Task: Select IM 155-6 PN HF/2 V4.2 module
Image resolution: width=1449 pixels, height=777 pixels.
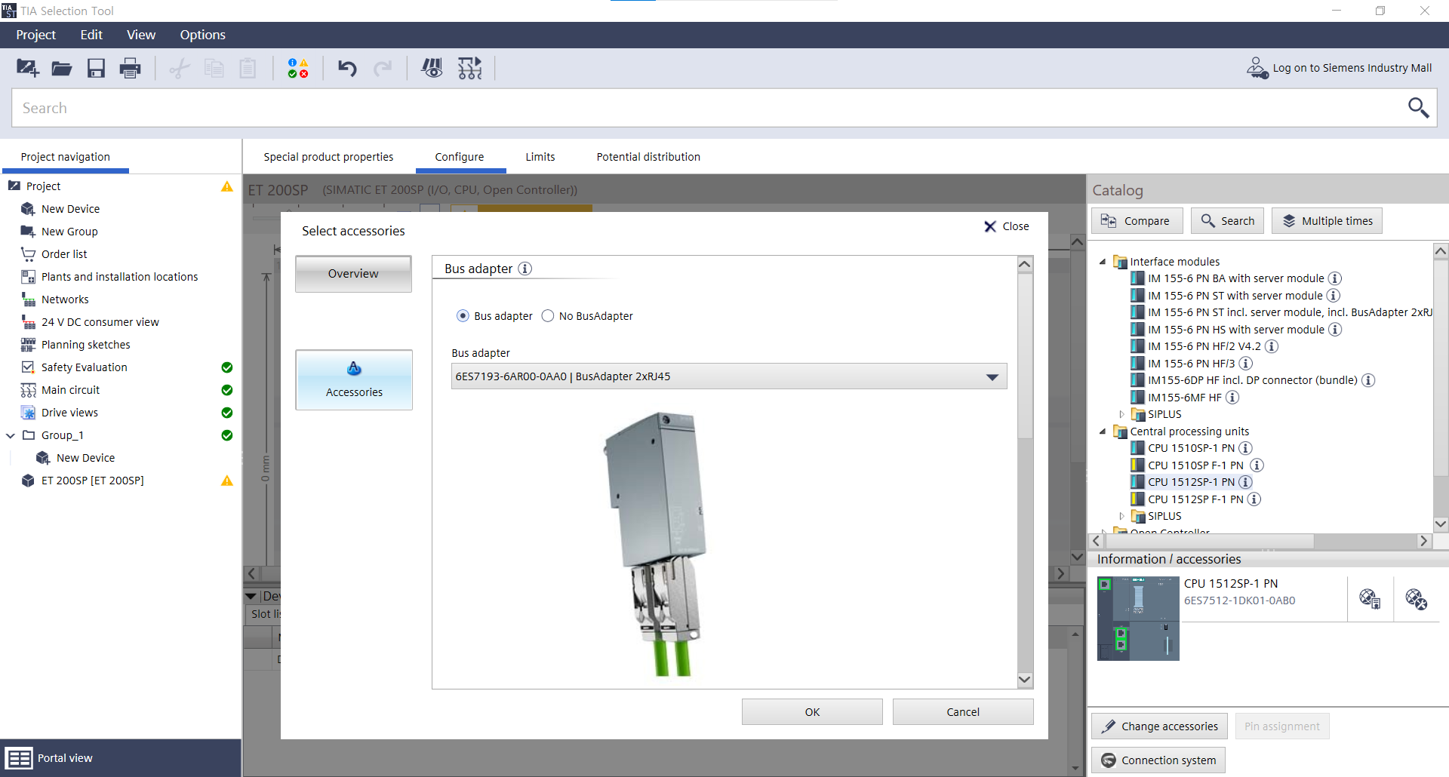Action: 1204,346
